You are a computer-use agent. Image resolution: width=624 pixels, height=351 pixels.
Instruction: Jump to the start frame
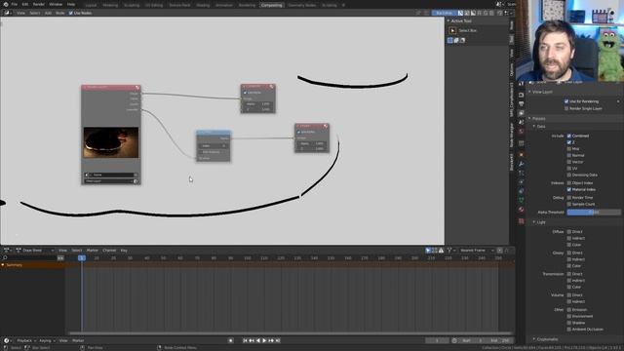click(245, 340)
